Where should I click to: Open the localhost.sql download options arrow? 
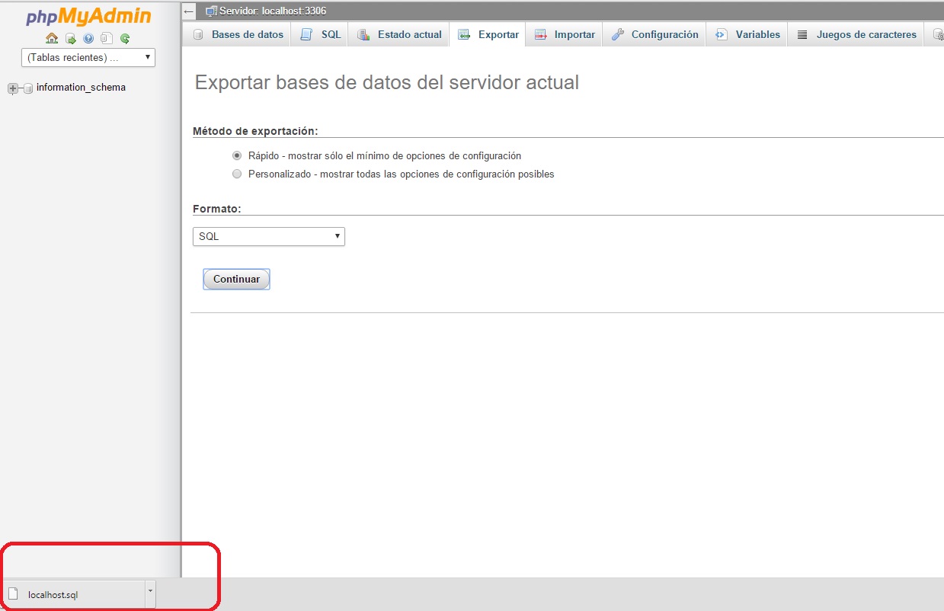(150, 593)
